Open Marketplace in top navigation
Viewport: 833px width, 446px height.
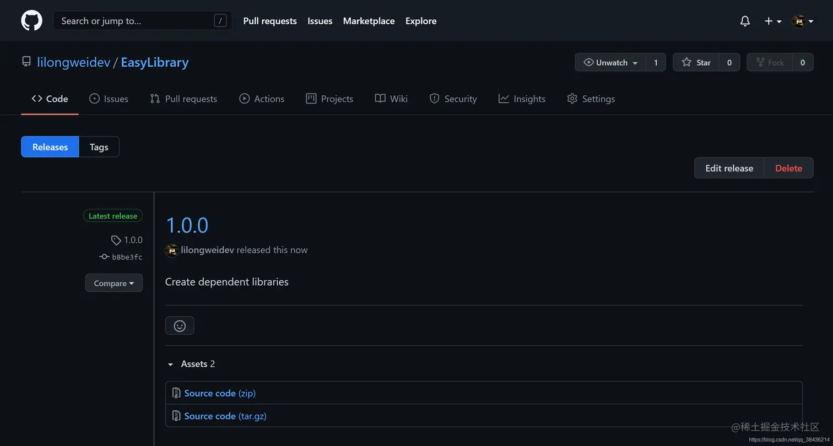tap(369, 21)
